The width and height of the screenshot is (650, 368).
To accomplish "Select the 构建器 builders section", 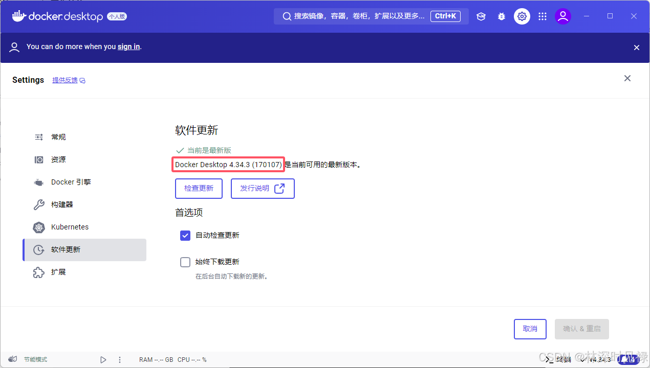I will tap(84, 204).
